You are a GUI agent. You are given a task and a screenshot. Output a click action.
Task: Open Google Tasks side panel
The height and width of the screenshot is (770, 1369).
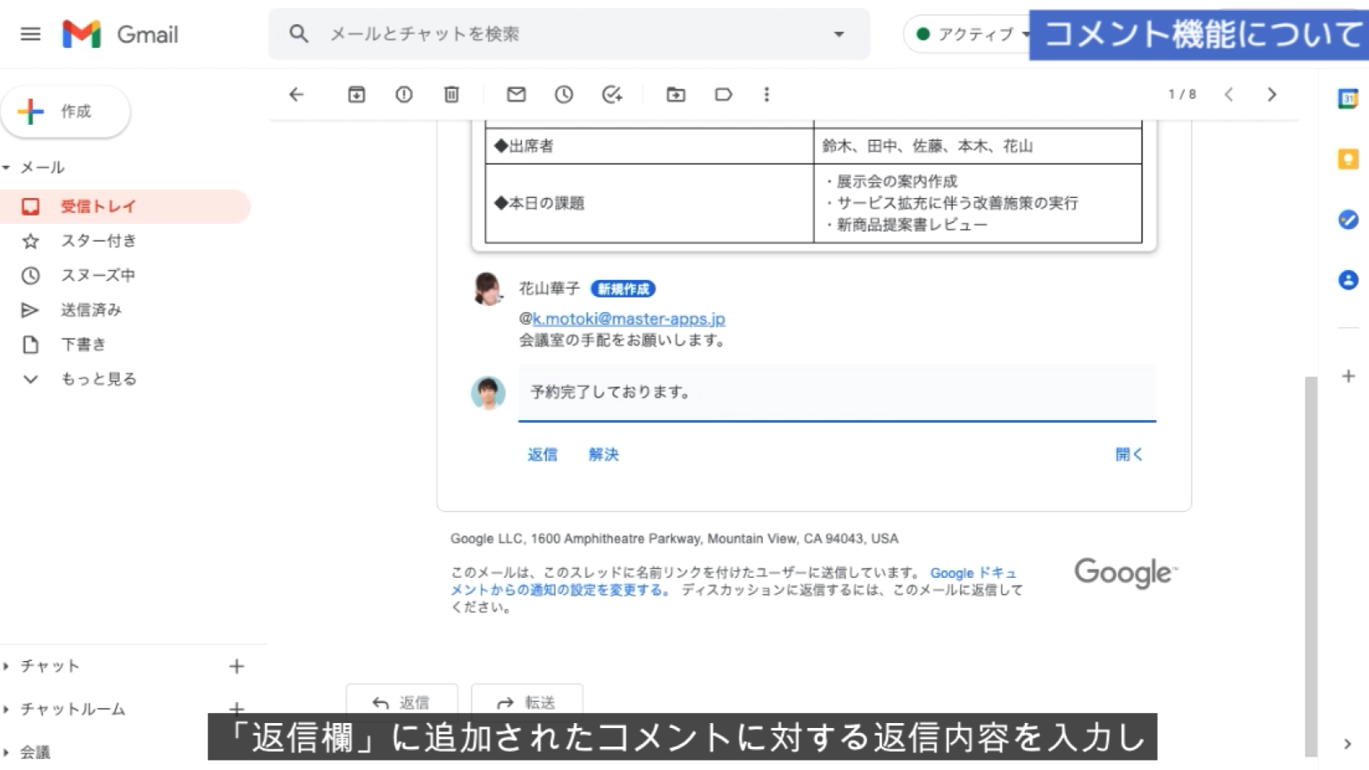(x=1348, y=220)
